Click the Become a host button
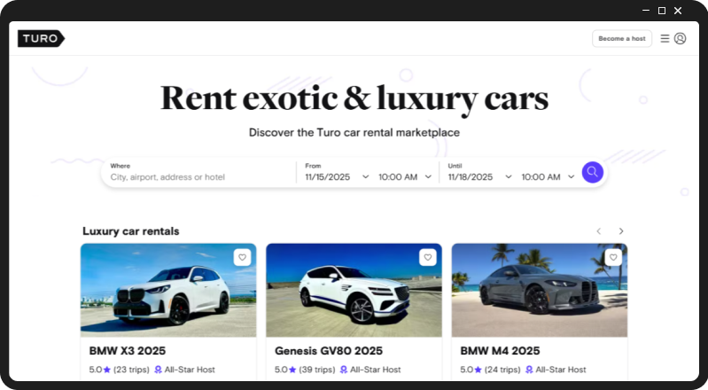The height and width of the screenshot is (390, 708). (x=622, y=38)
